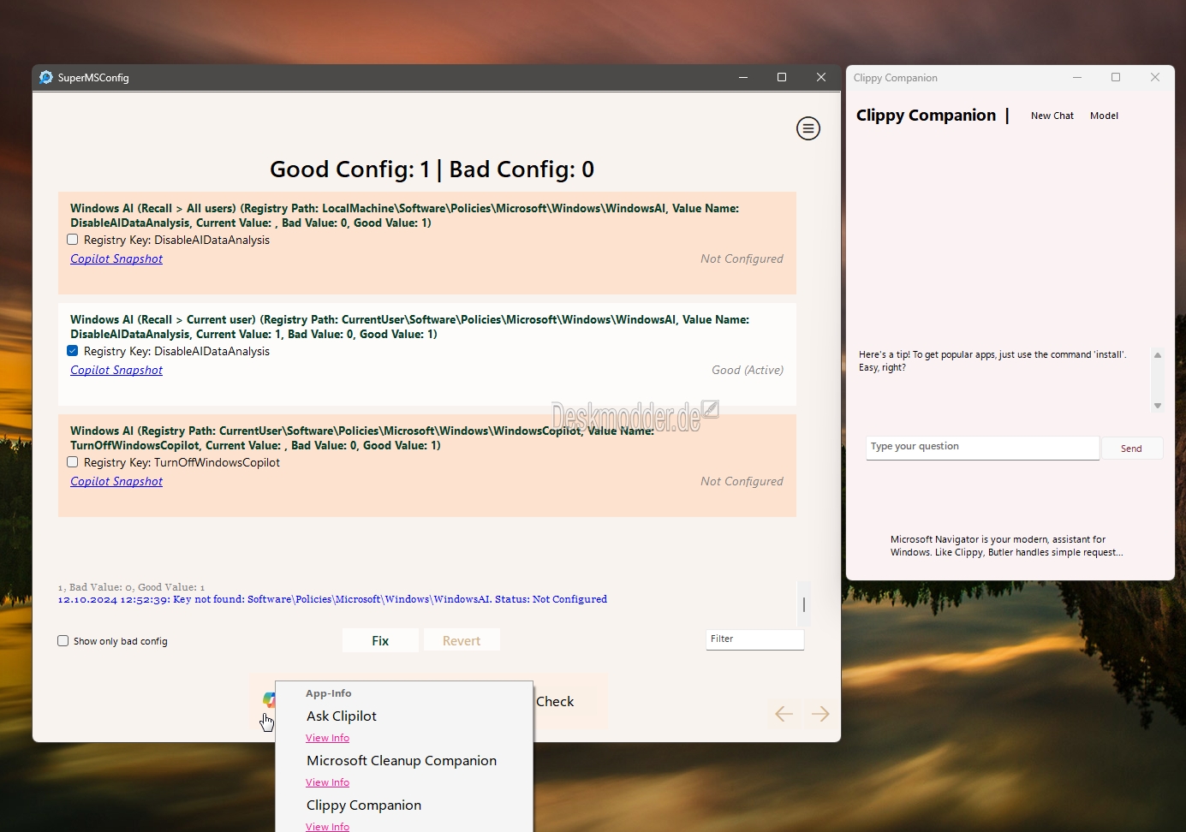Screen dimensions: 1186x832
Task: Click 'Not Configured' status of TurnOffWindowsCopilot
Action: [742, 481]
